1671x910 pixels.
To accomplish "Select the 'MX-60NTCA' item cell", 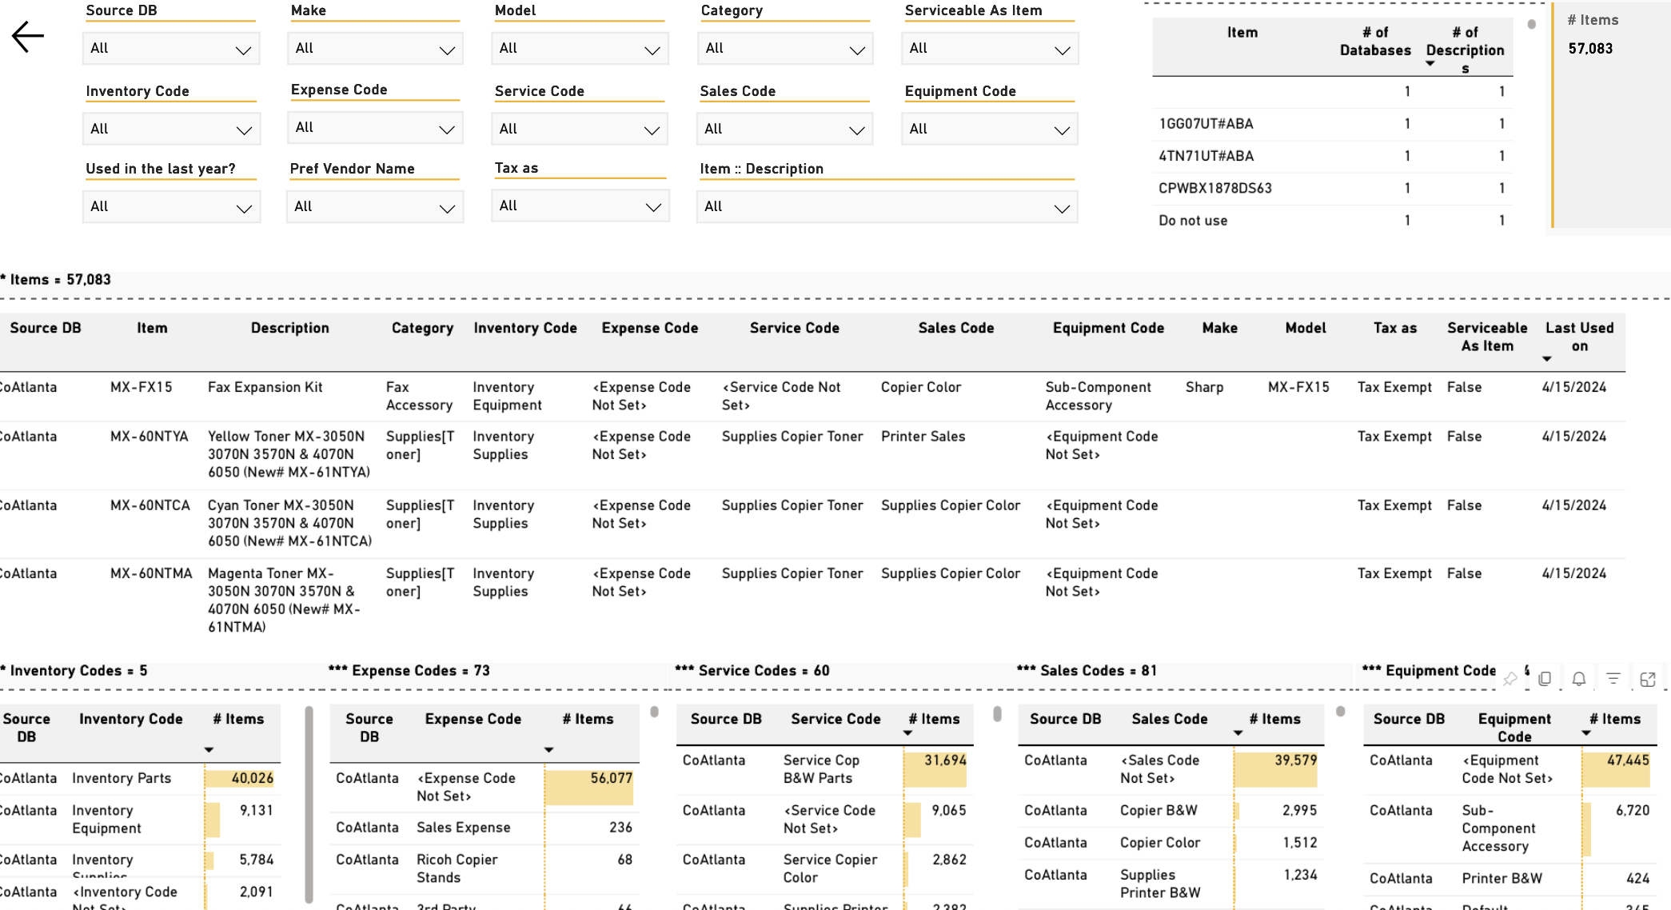I will (x=150, y=505).
